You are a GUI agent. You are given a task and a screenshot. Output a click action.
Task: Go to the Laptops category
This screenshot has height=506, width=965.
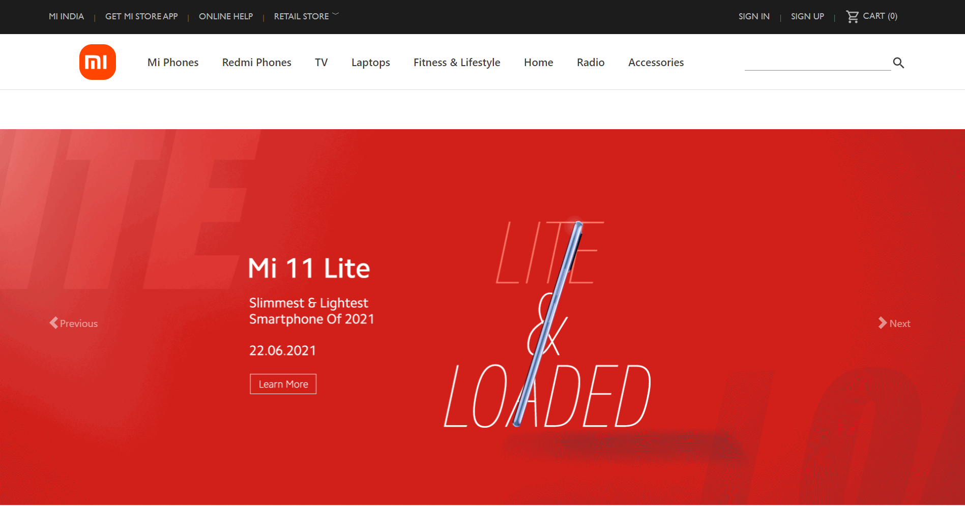click(x=370, y=63)
